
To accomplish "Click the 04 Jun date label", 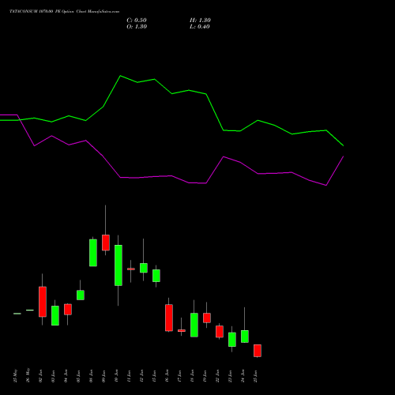I will pyautogui.click(x=66, y=376).
